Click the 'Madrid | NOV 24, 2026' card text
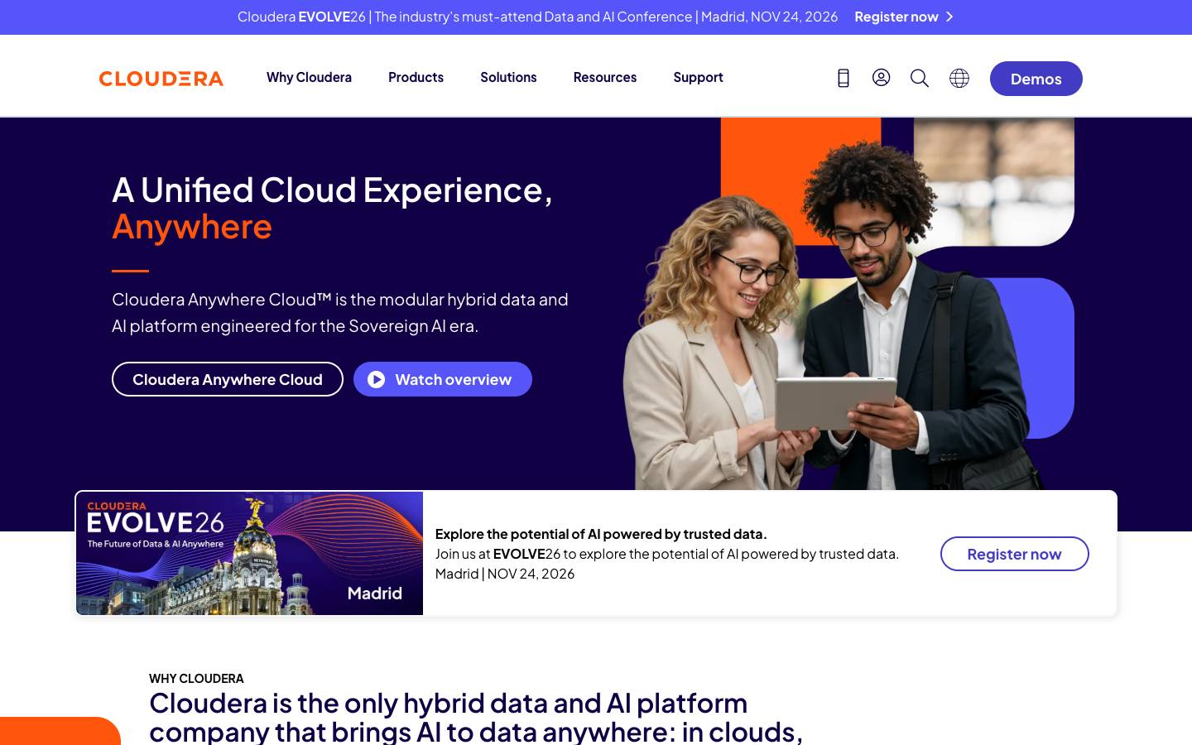Screen dimensions: 1192x745 pos(505,574)
